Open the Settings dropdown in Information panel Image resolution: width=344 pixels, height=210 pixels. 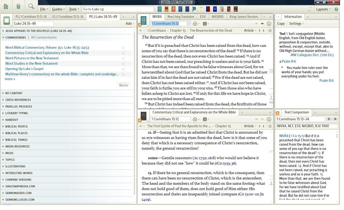(x=297, y=23)
